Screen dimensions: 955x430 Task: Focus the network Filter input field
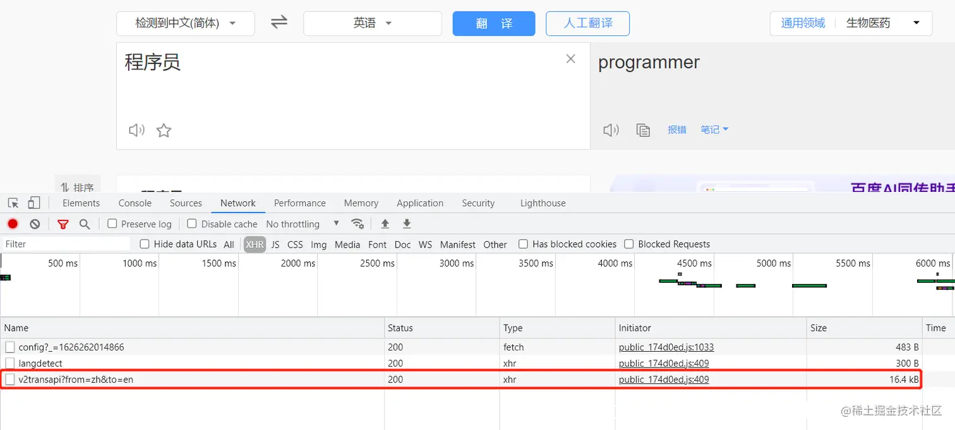[x=66, y=244]
